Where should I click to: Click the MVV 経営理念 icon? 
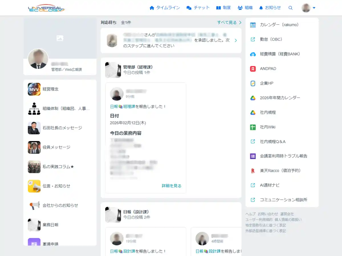click(x=34, y=89)
